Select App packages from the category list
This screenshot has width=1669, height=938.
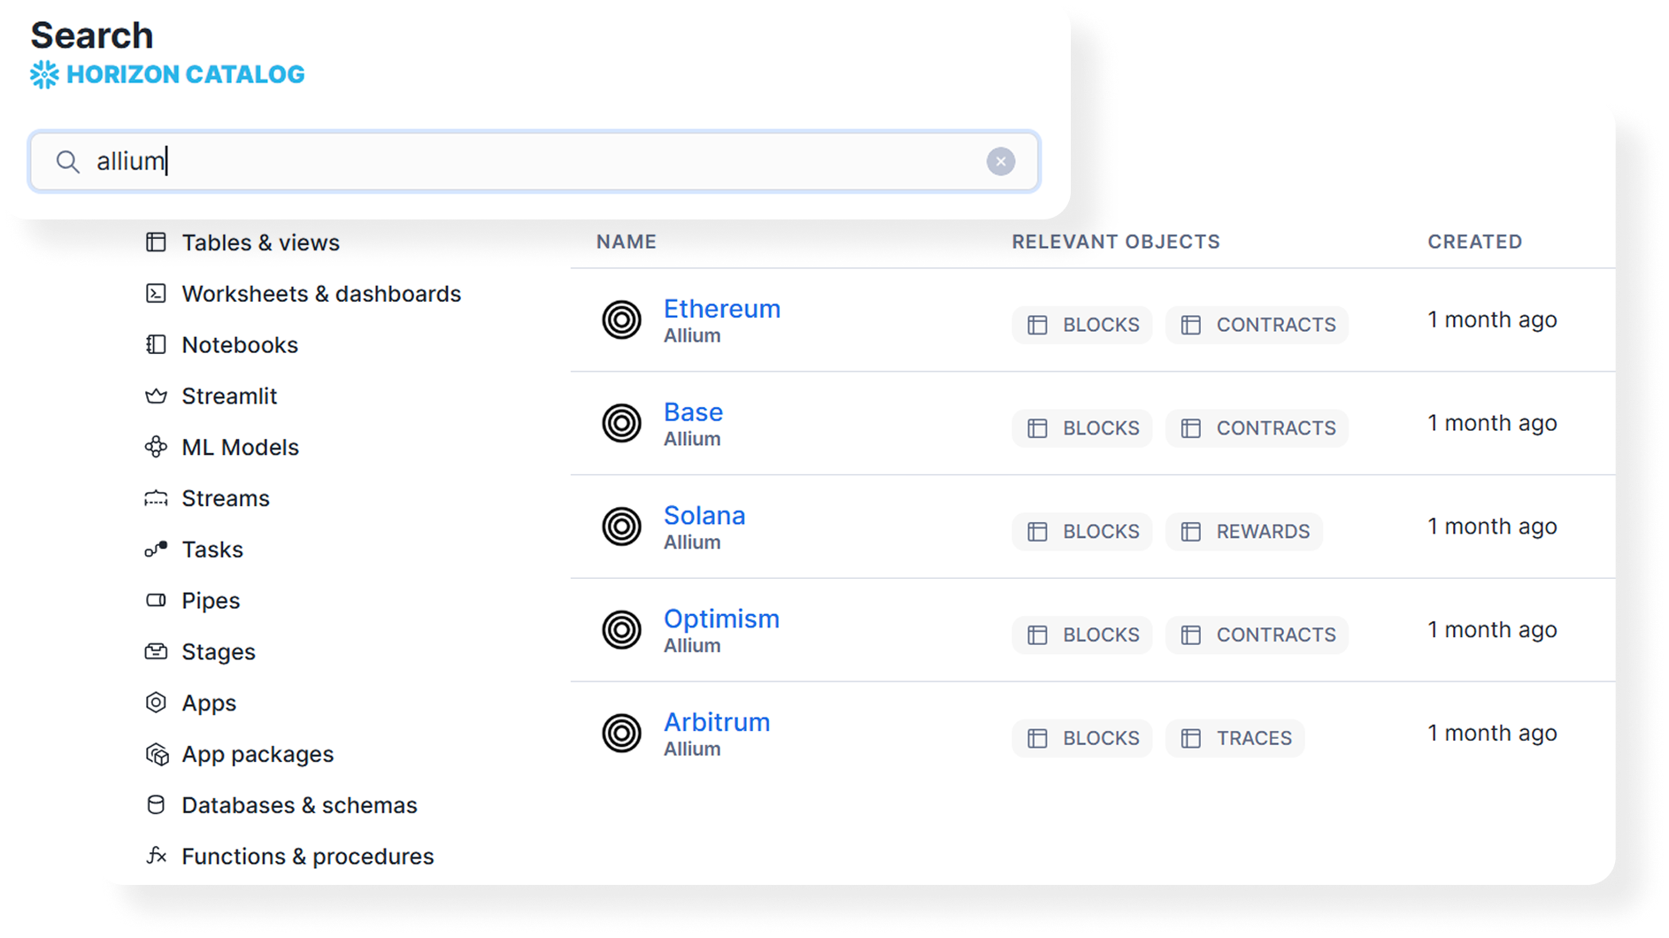click(257, 754)
